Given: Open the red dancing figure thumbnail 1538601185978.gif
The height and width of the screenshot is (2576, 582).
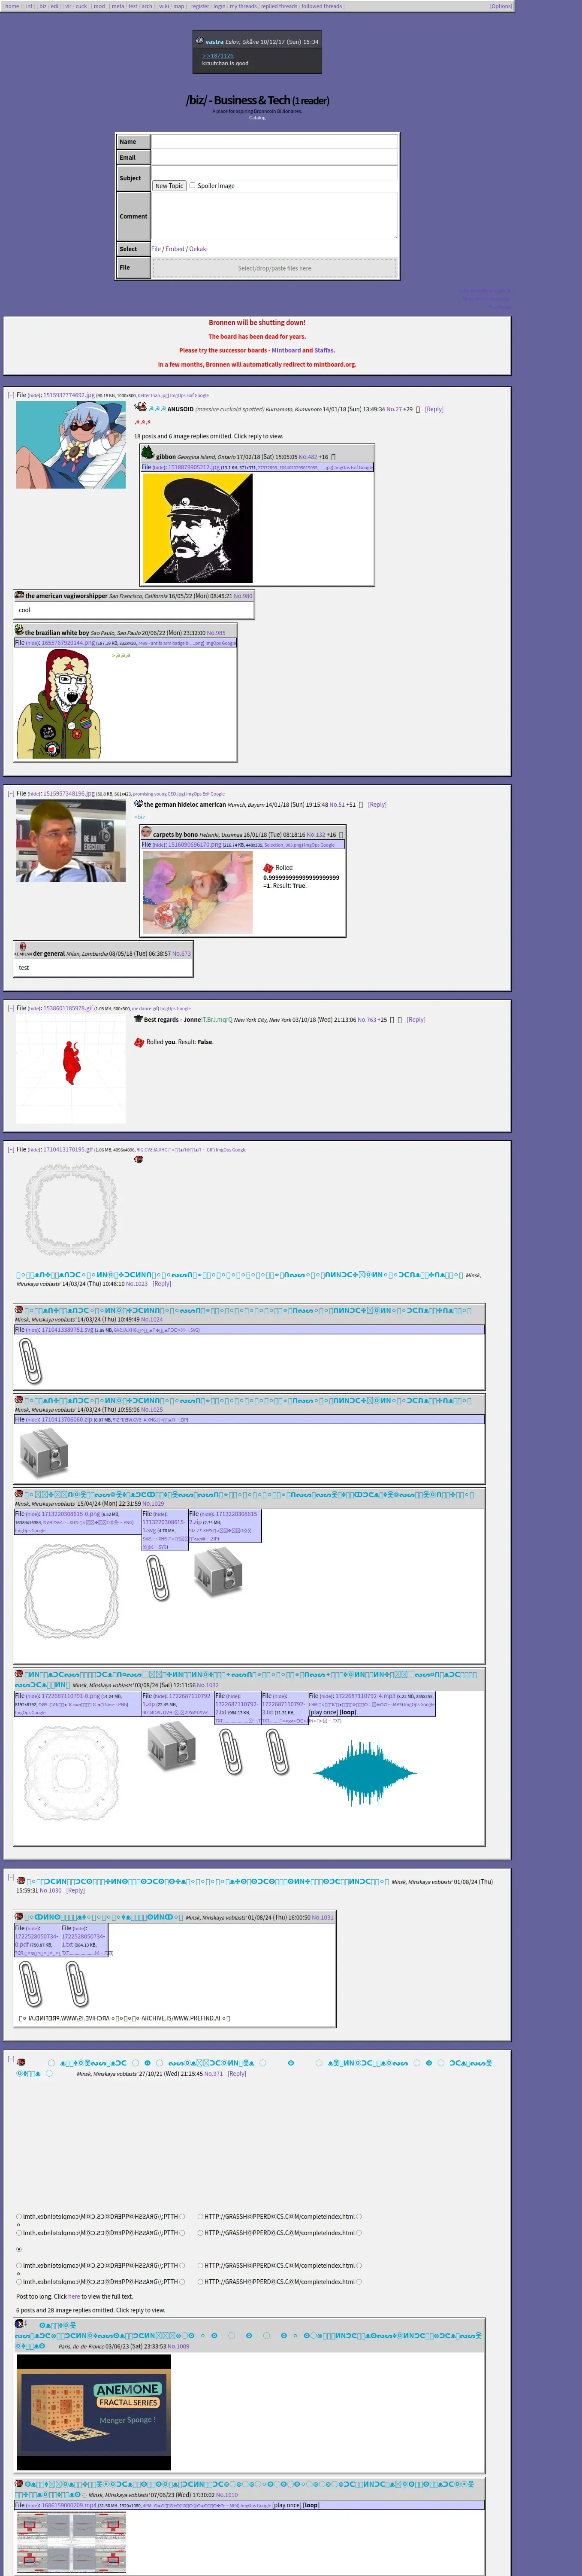Looking at the screenshot, I should coord(71,1069).
